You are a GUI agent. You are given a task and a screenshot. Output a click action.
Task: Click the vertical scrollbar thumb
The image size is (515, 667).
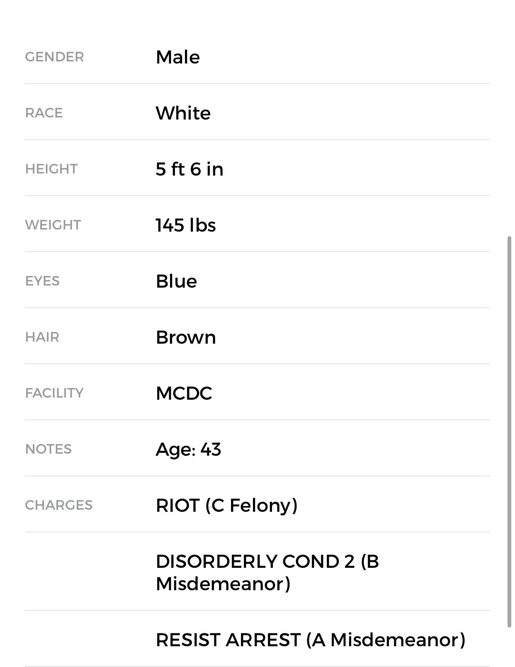[510, 432]
